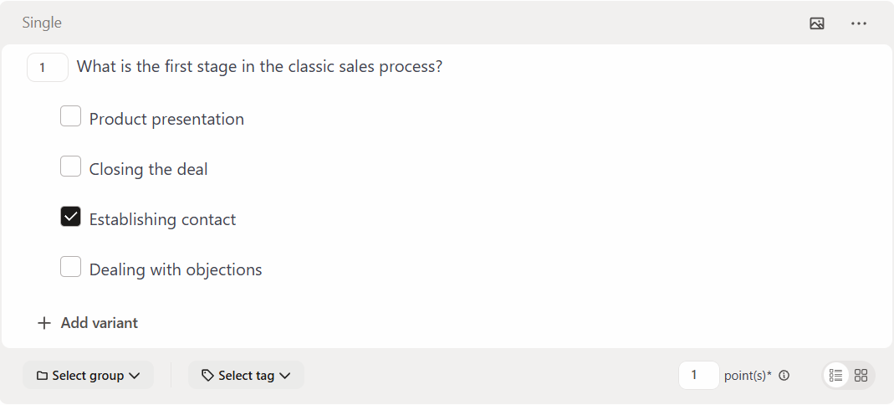The height and width of the screenshot is (405, 894).
Task: Click the info icon beside point(s)
Action: 784,376
